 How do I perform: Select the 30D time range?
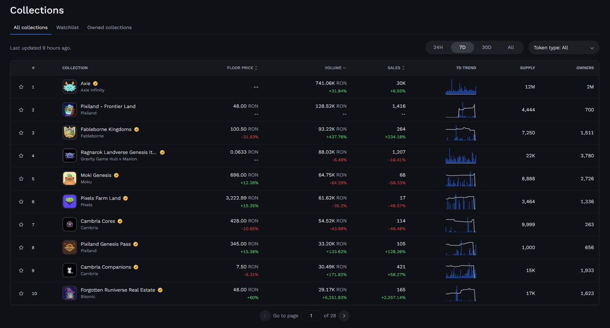click(x=486, y=47)
